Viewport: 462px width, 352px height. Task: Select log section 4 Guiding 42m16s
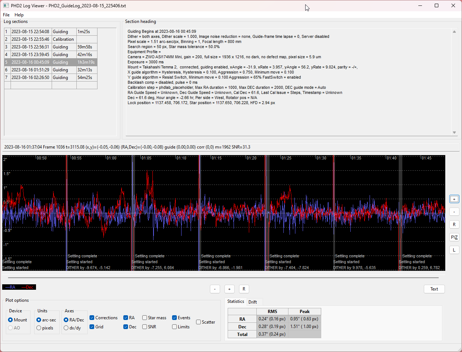tap(51, 55)
